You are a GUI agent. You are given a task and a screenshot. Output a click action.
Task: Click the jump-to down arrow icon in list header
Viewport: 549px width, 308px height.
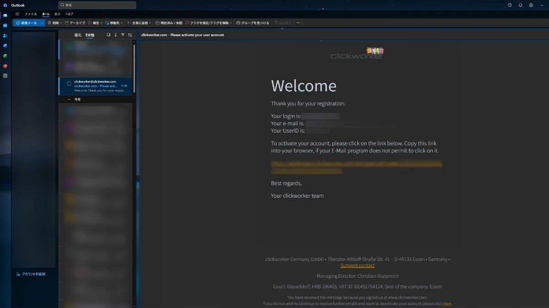tap(116, 35)
